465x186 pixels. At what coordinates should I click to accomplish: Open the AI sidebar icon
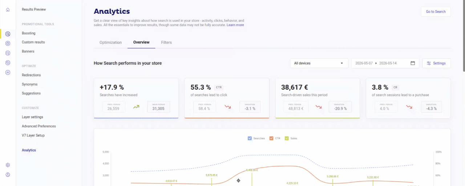tap(8, 72)
